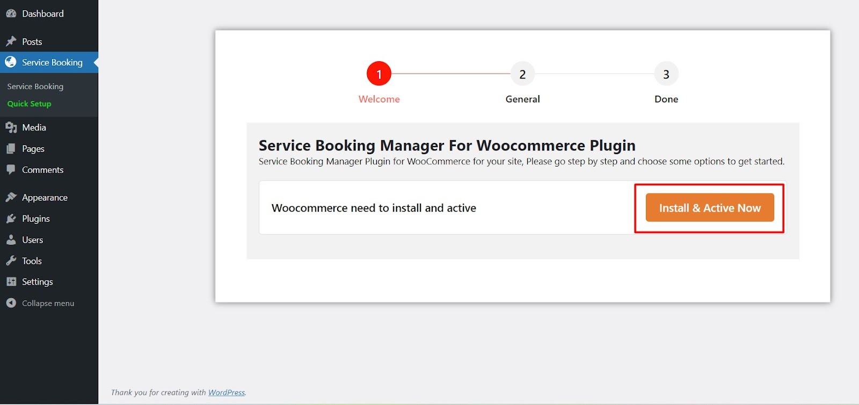Select step 1 circle in wizard
The width and height of the screenshot is (859, 405).
coord(379,74)
